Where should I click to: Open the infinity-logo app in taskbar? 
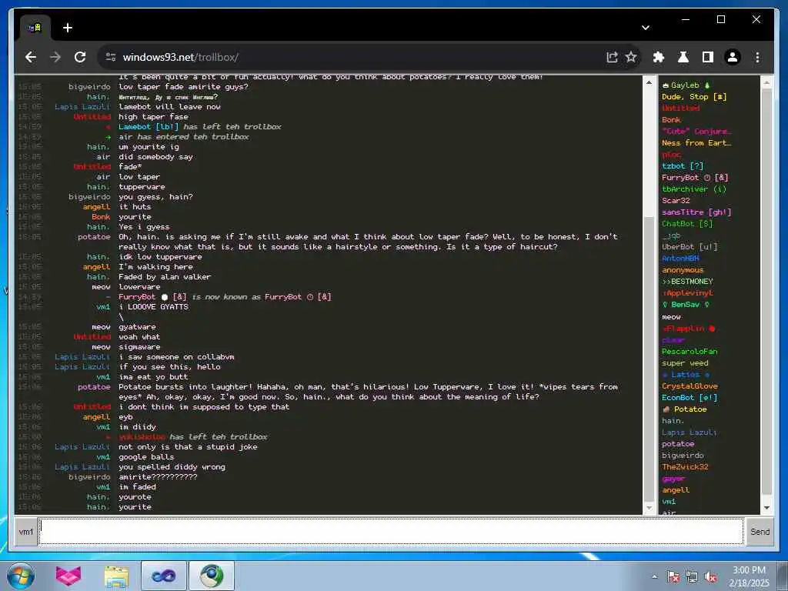(164, 576)
